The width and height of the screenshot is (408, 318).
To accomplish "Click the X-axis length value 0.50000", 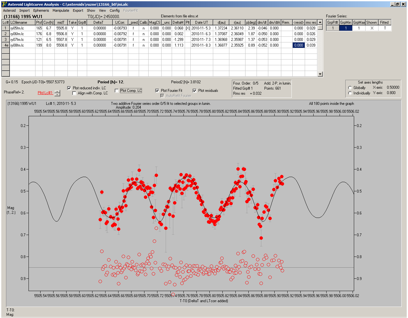I will pyautogui.click(x=393, y=87).
